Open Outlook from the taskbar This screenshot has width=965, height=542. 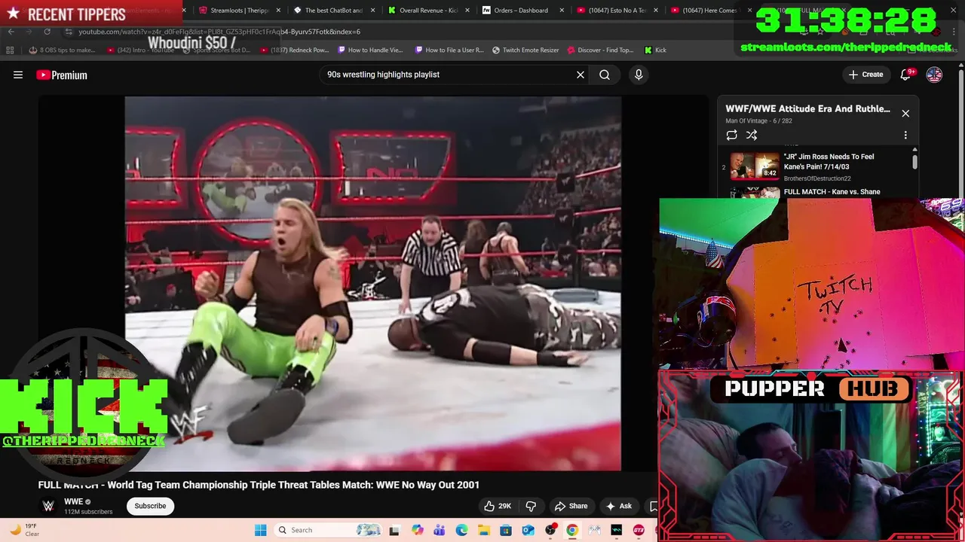point(528,530)
